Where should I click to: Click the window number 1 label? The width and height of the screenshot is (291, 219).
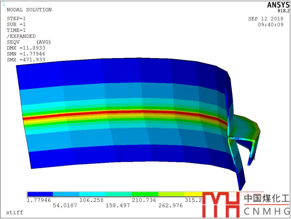coord(4,4)
